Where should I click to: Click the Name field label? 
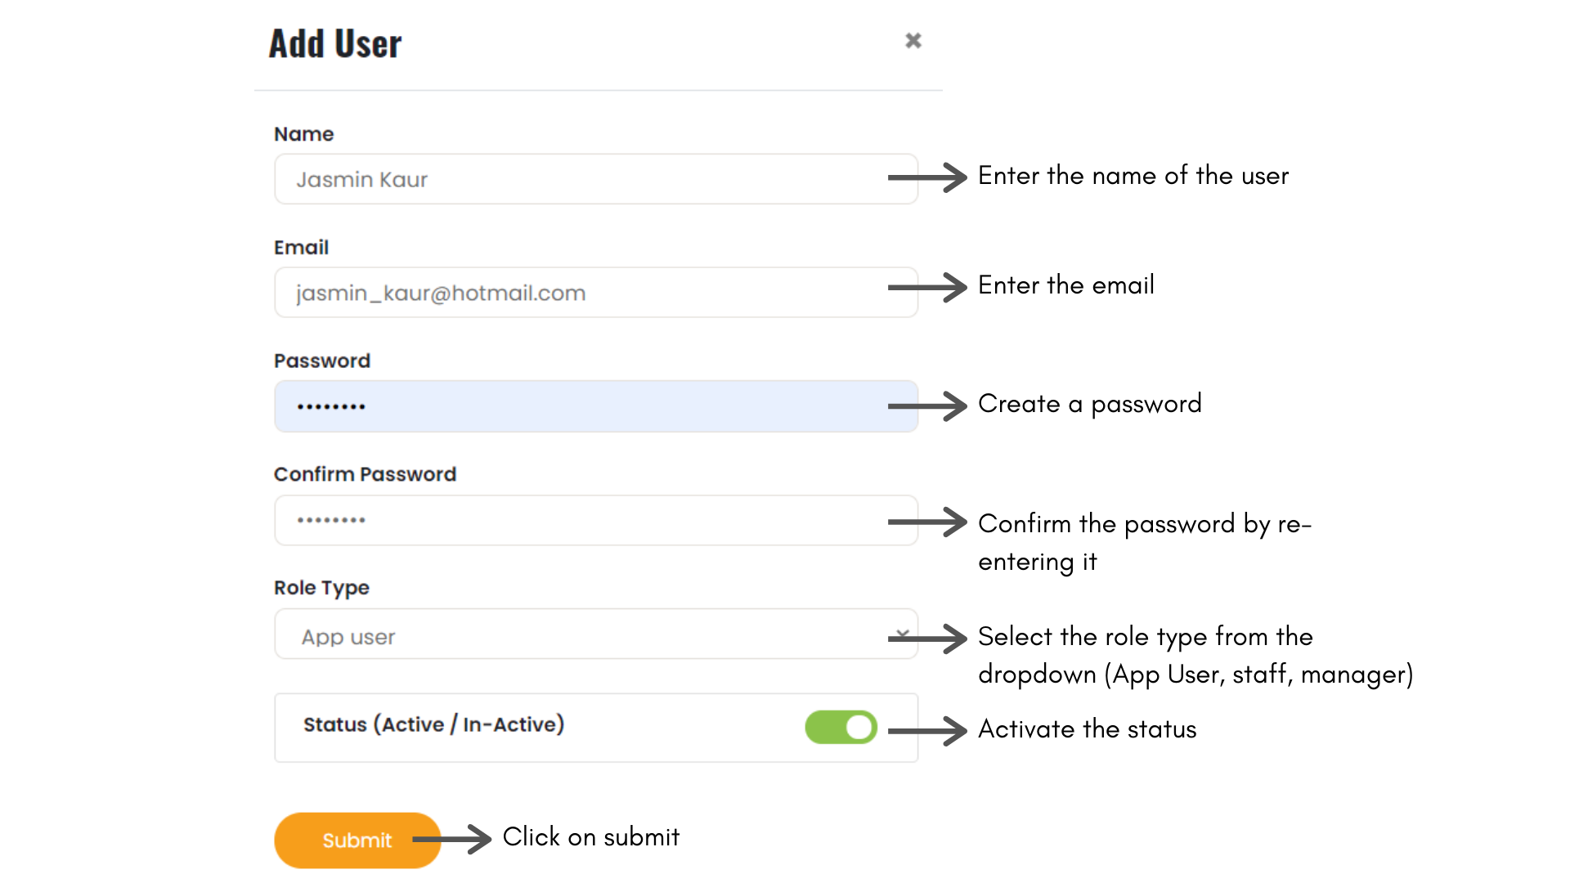pyautogui.click(x=303, y=134)
